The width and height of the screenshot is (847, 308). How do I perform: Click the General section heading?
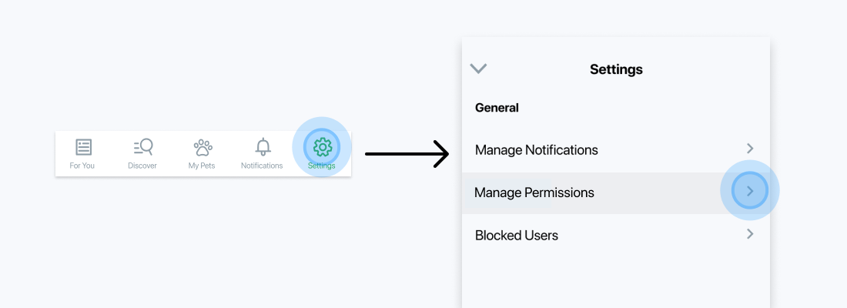pos(497,108)
